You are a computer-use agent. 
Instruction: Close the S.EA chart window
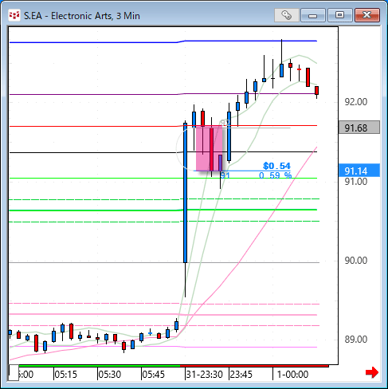pos(367,15)
